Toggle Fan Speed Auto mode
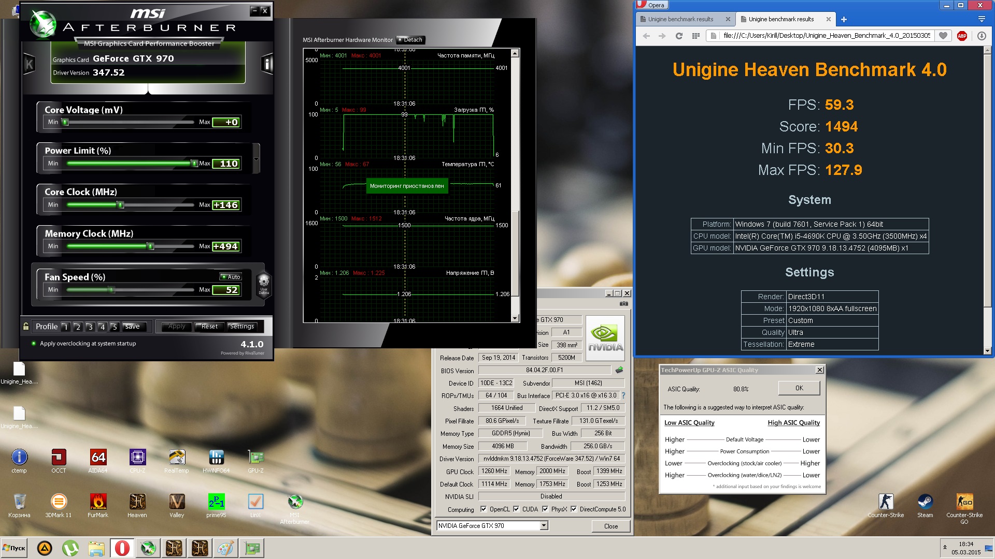The width and height of the screenshot is (995, 559). point(231,277)
